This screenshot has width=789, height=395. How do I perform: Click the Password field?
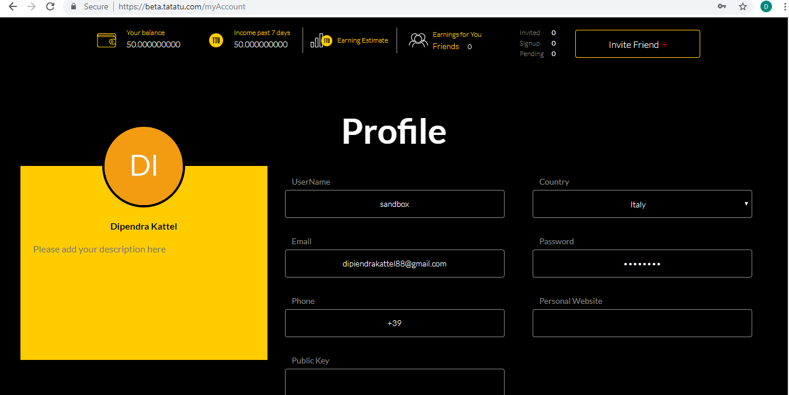point(642,264)
